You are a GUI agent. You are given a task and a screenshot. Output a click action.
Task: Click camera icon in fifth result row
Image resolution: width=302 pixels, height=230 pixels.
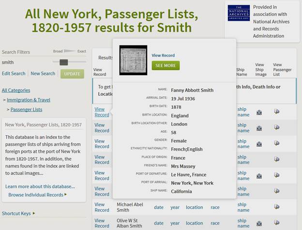pyautogui.click(x=259, y=176)
